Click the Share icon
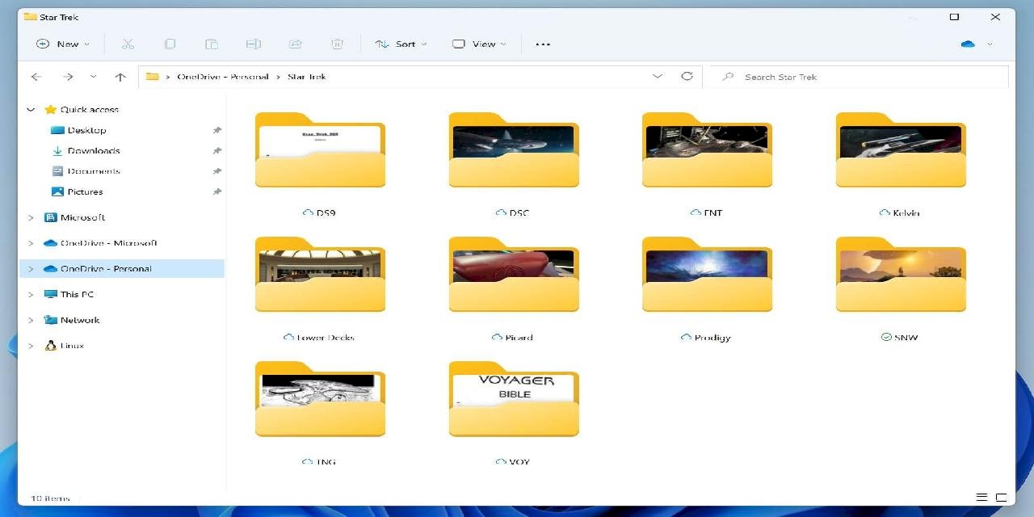The image size is (1034, 517). point(295,44)
